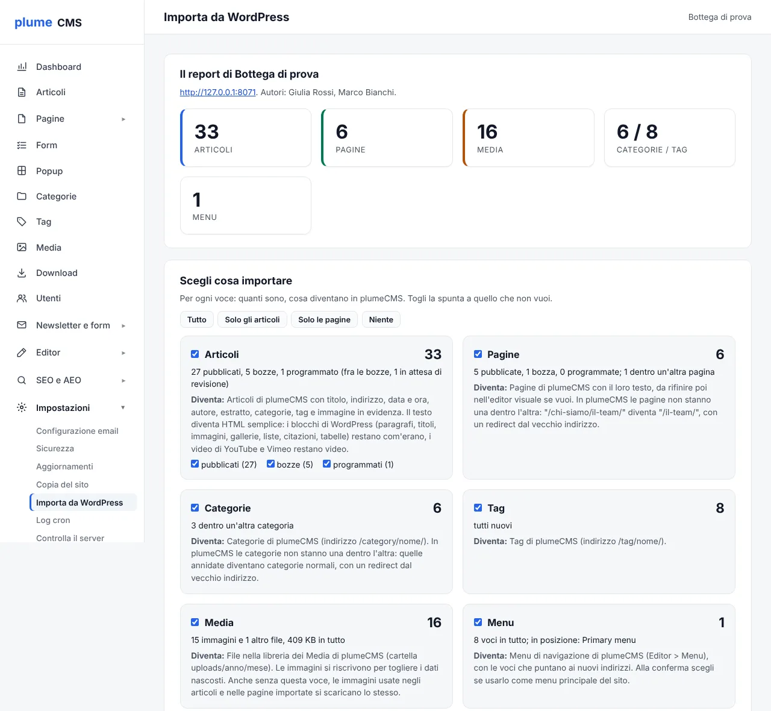Choose the Solo gli articoli preset
The width and height of the screenshot is (771, 711).
(x=252, y=319)
